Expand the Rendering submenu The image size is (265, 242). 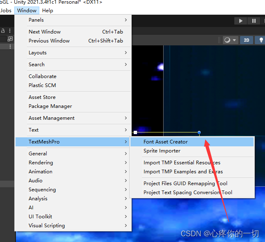click(73, 162)
